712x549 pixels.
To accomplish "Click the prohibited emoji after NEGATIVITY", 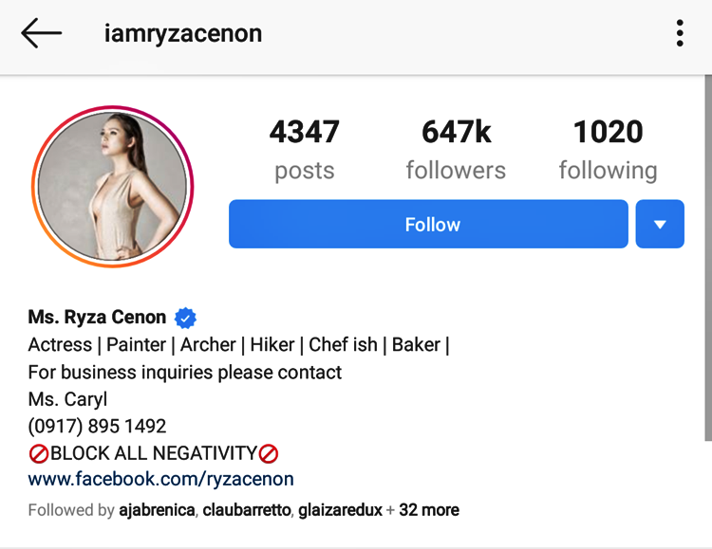I will pyautogui.click(x=269, y=454).
